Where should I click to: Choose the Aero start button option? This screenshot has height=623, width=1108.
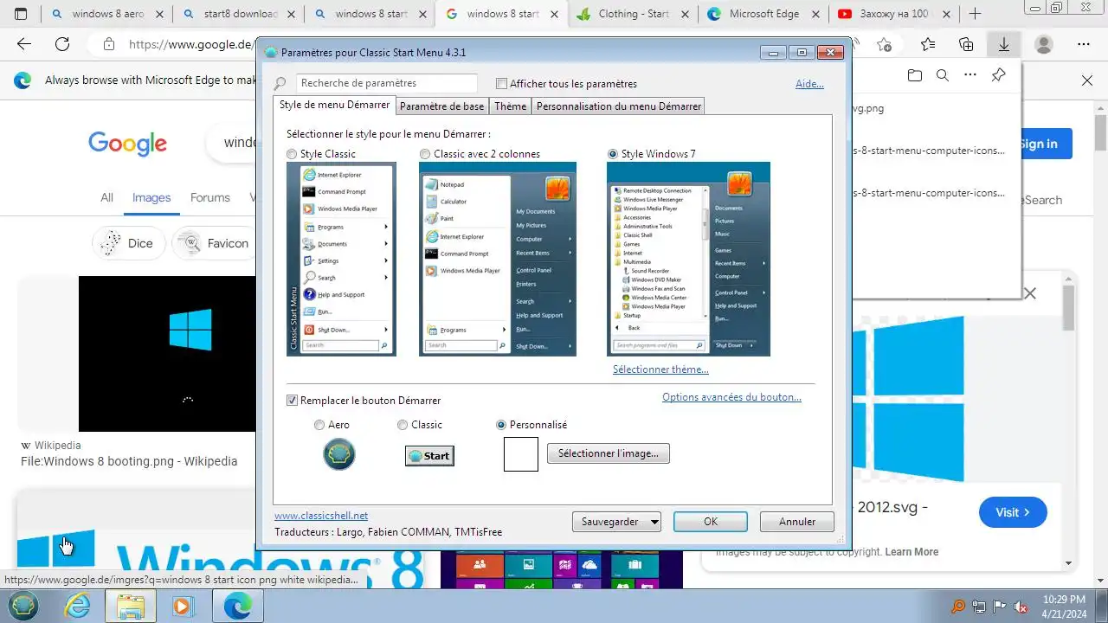[319, 425]
